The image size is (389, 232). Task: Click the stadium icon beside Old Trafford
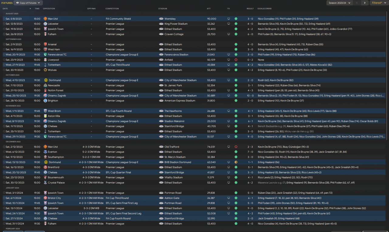click(x=161, y=147)
